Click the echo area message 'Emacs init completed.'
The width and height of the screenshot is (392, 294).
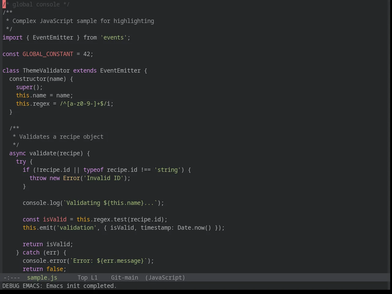pyautogui.click(x=81, y=286)
